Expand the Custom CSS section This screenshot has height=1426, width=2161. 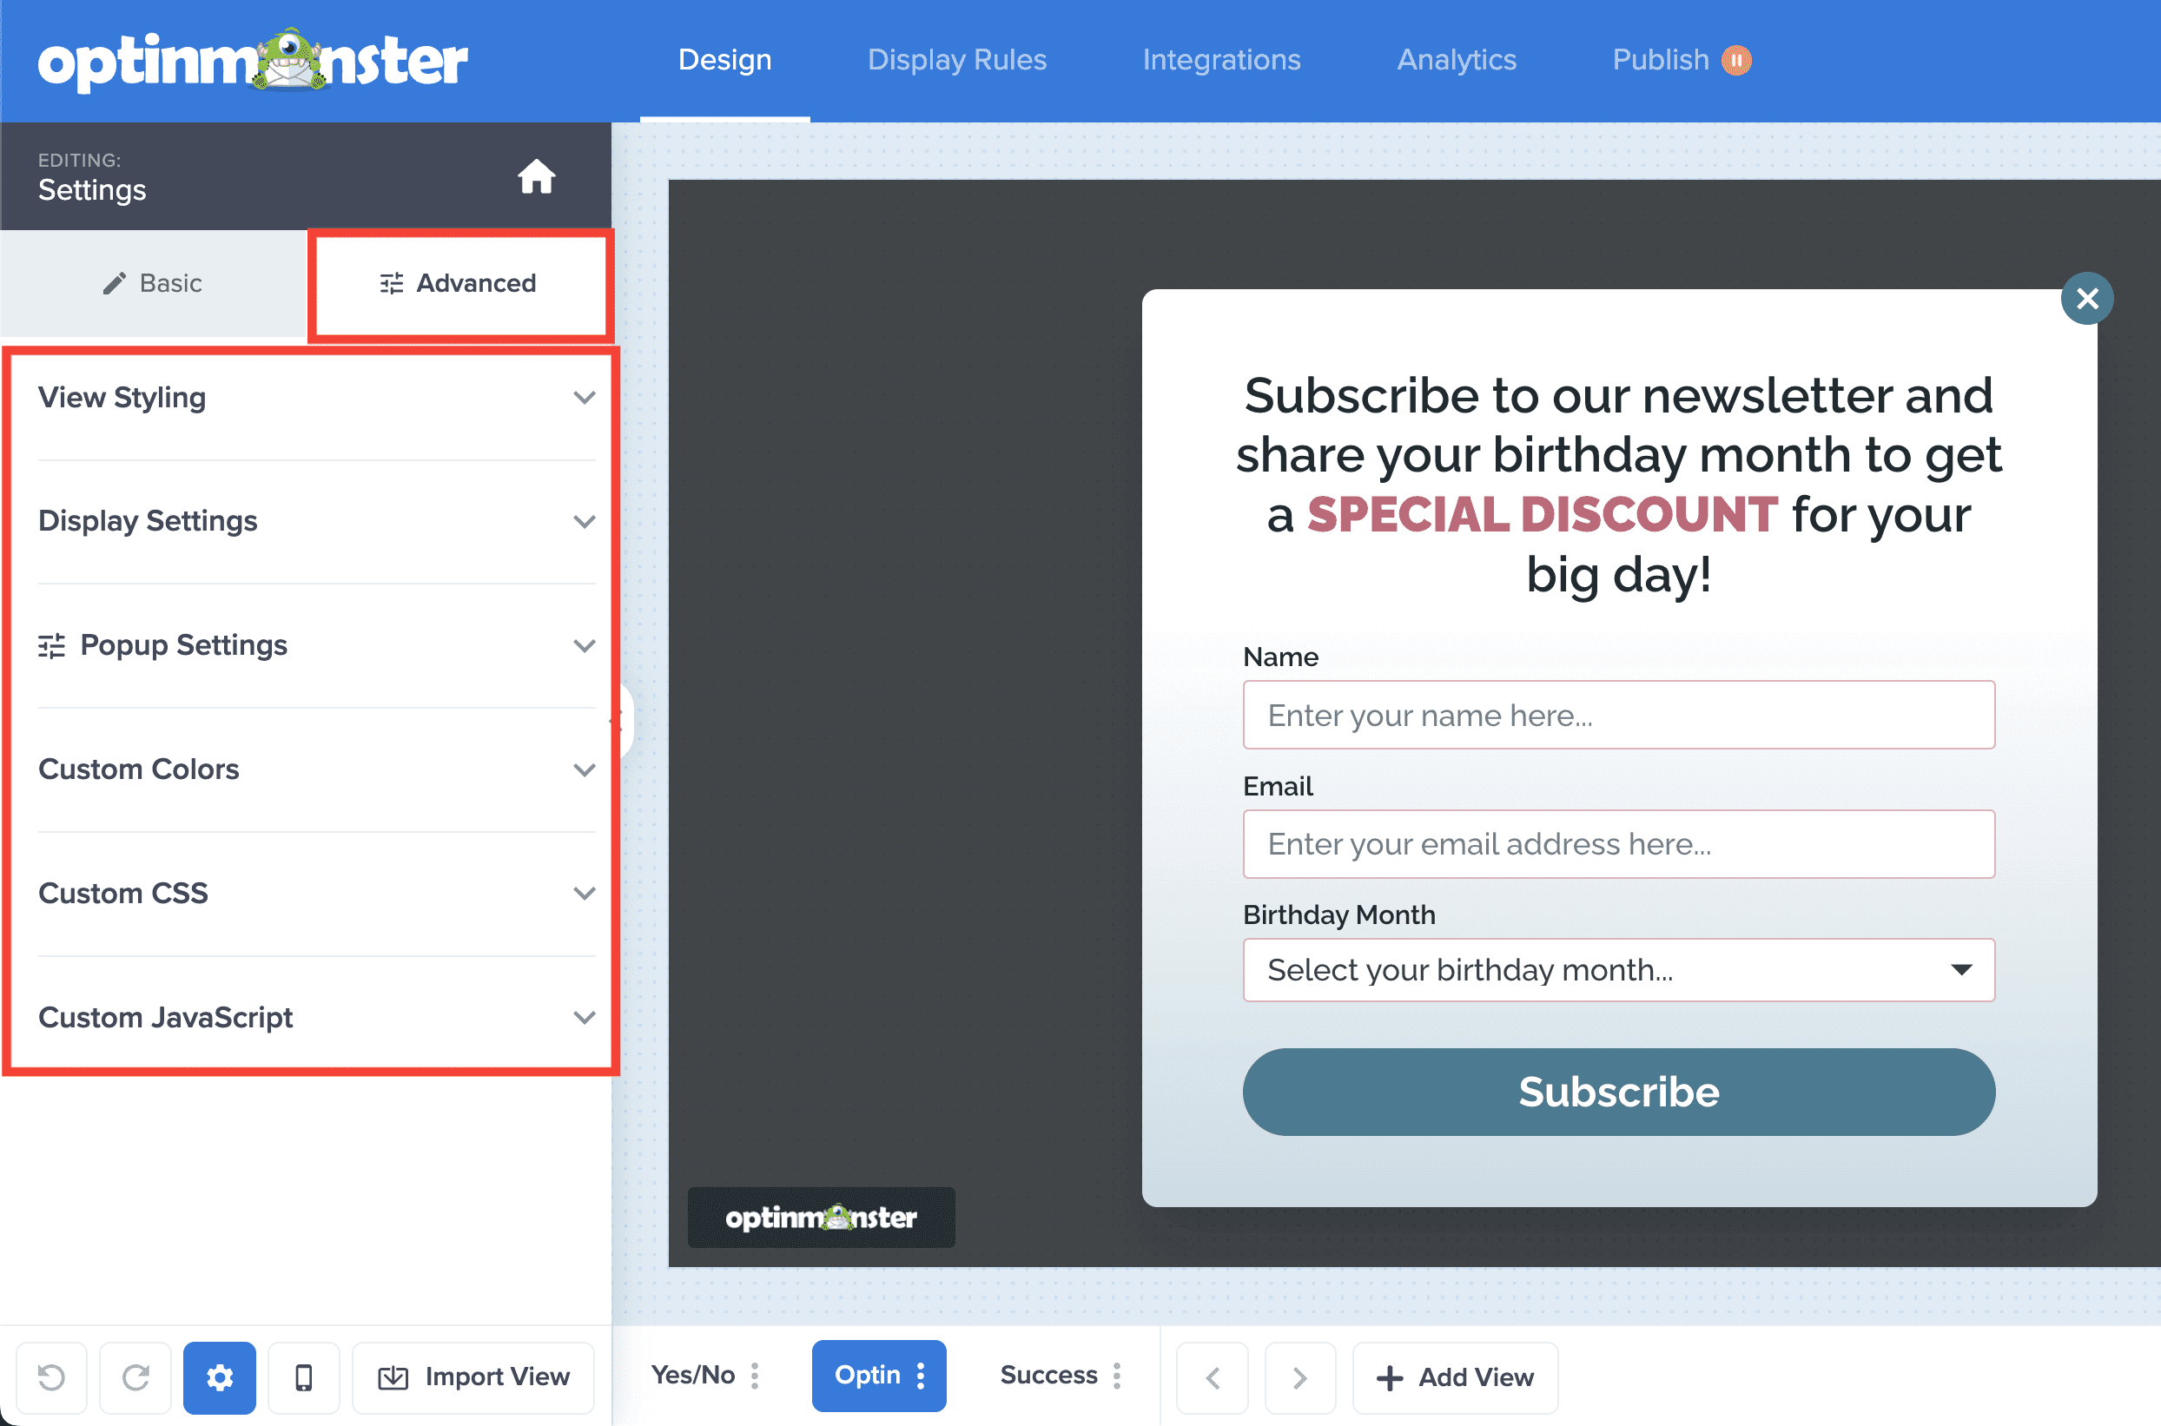[x=315, y=893]
